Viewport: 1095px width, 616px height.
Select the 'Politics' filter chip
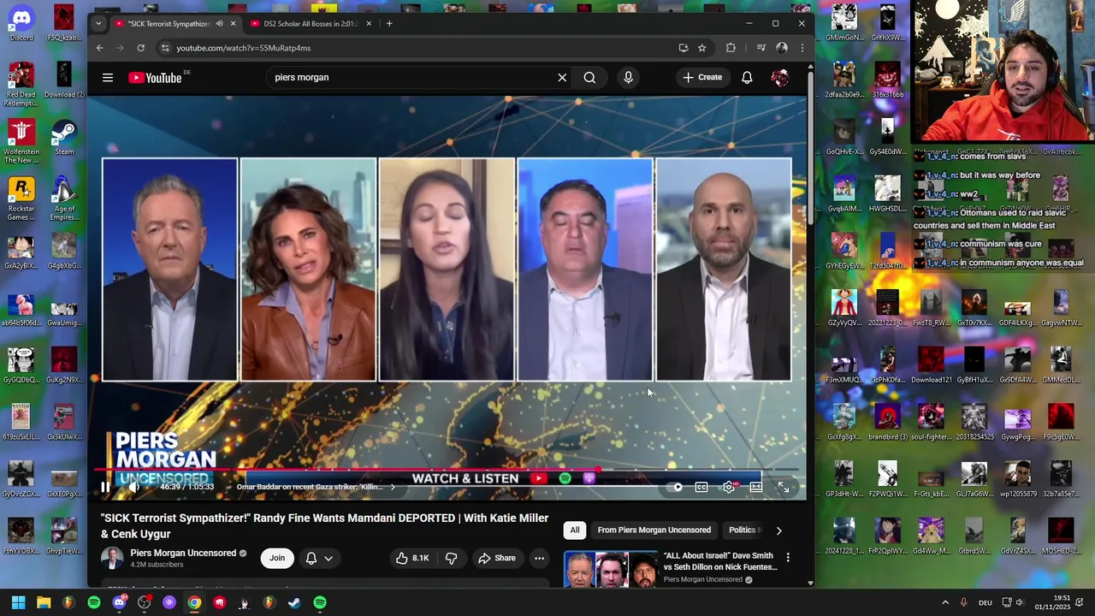coord(744,530)
